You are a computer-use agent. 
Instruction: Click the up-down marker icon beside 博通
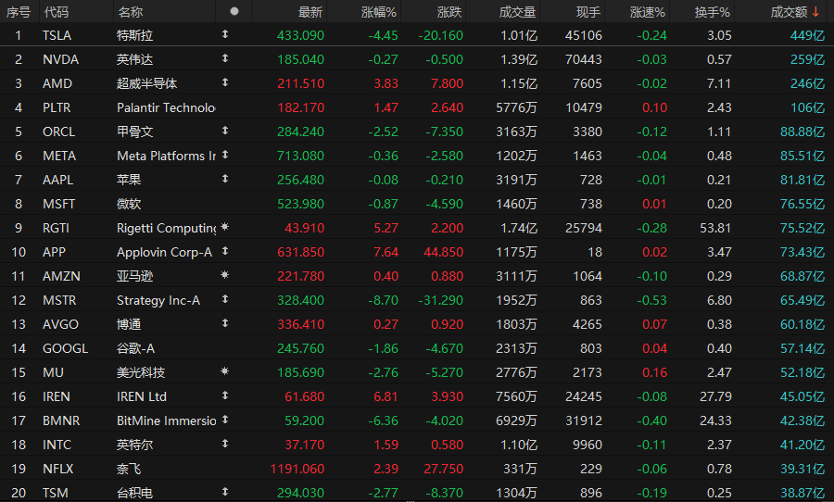tap(225, 323)
